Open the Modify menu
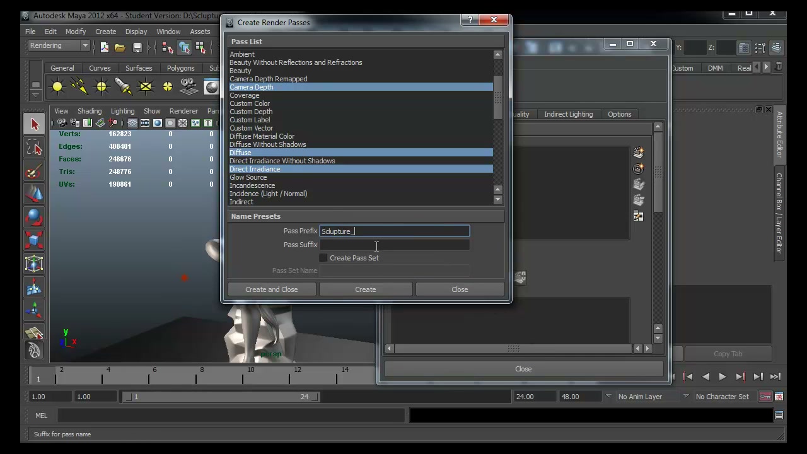This screenshot has height=454, width=807. pos(75,32)
